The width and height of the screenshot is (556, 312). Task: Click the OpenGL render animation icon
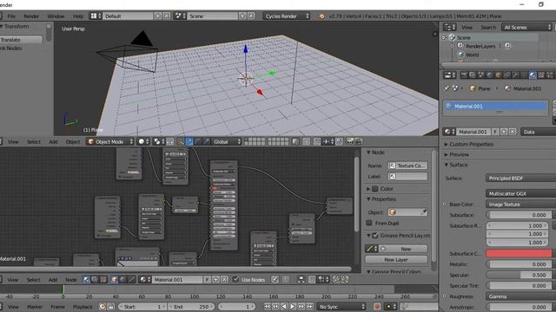pyautogui.click(x=358, y=141)
